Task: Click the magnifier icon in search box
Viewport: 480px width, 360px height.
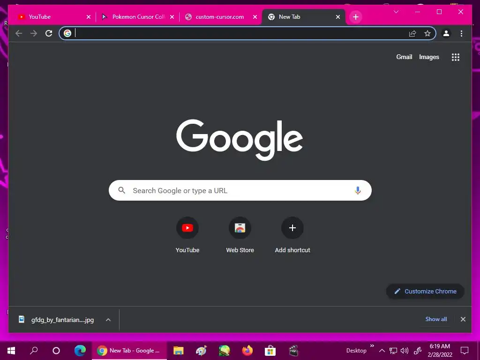Action: (x=121, y=190)
